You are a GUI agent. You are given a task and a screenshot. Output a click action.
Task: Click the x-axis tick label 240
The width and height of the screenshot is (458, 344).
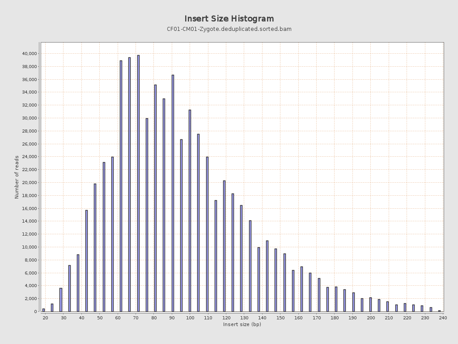coord(443,318)
